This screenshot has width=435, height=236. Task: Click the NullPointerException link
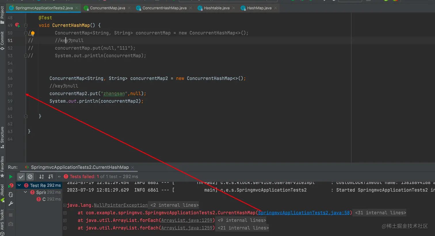pyautogui.click(x=121, y=205)
